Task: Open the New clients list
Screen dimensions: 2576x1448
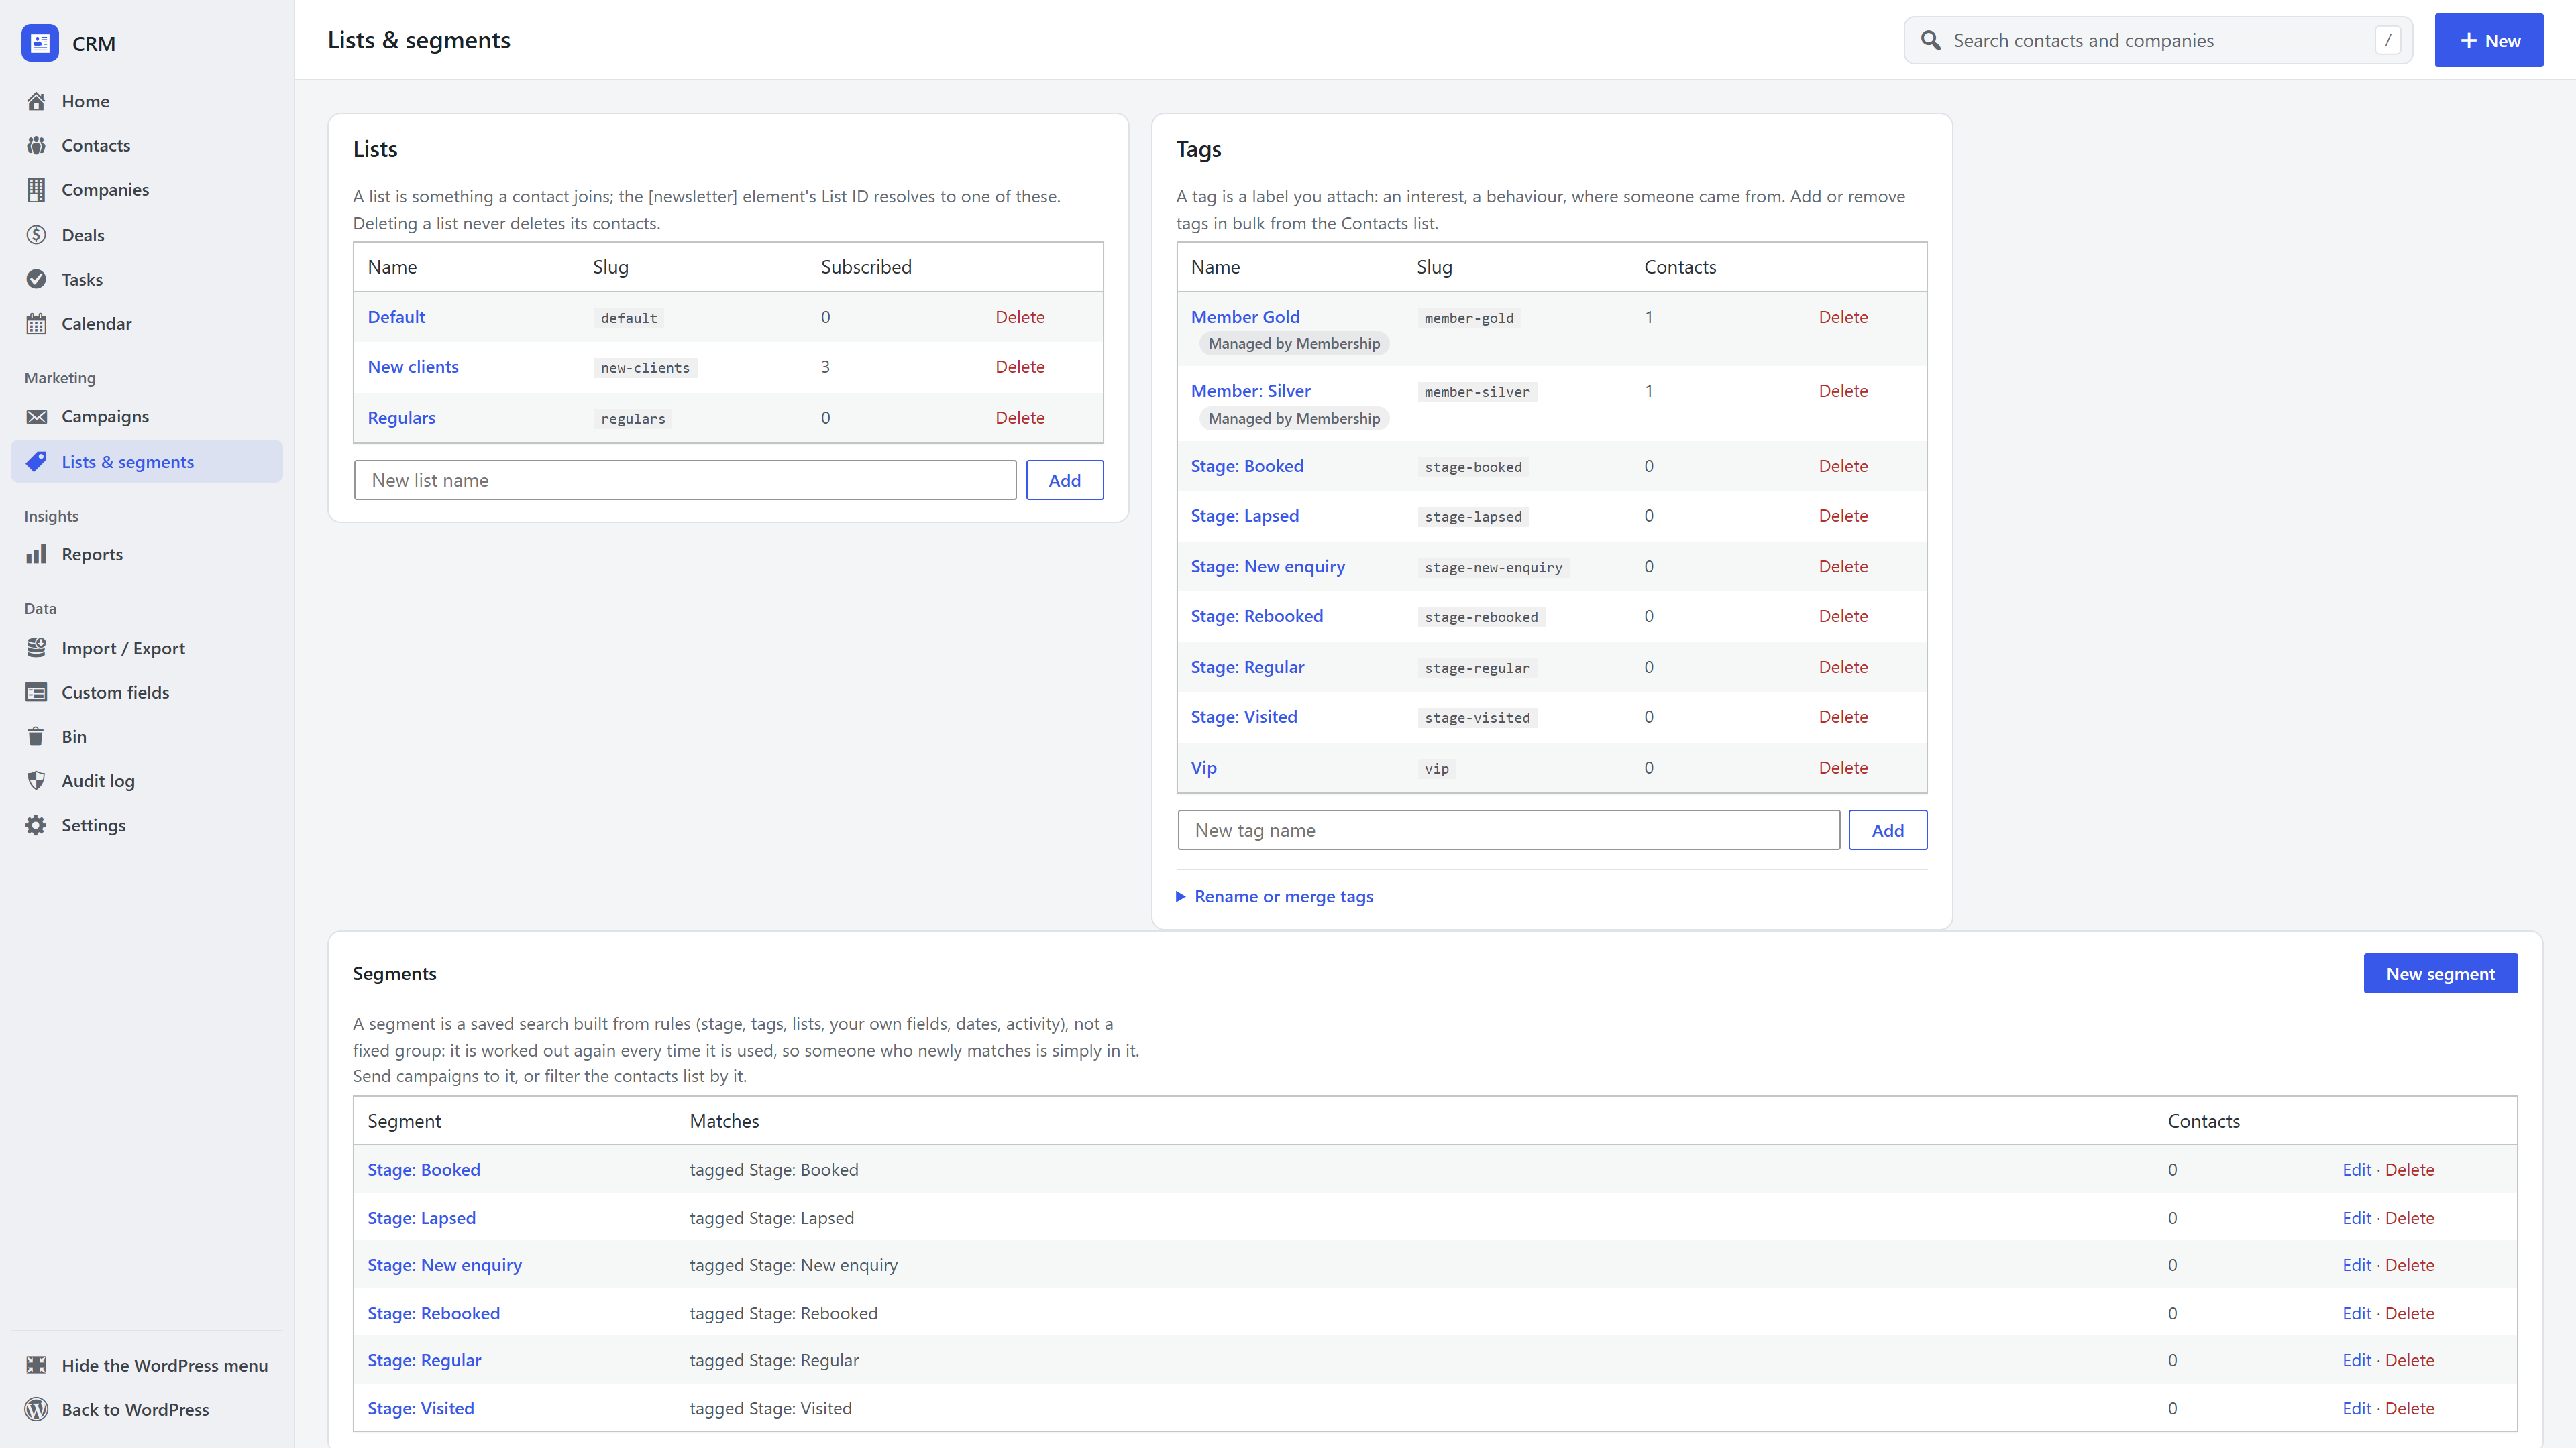Action: tap(413, 367)
